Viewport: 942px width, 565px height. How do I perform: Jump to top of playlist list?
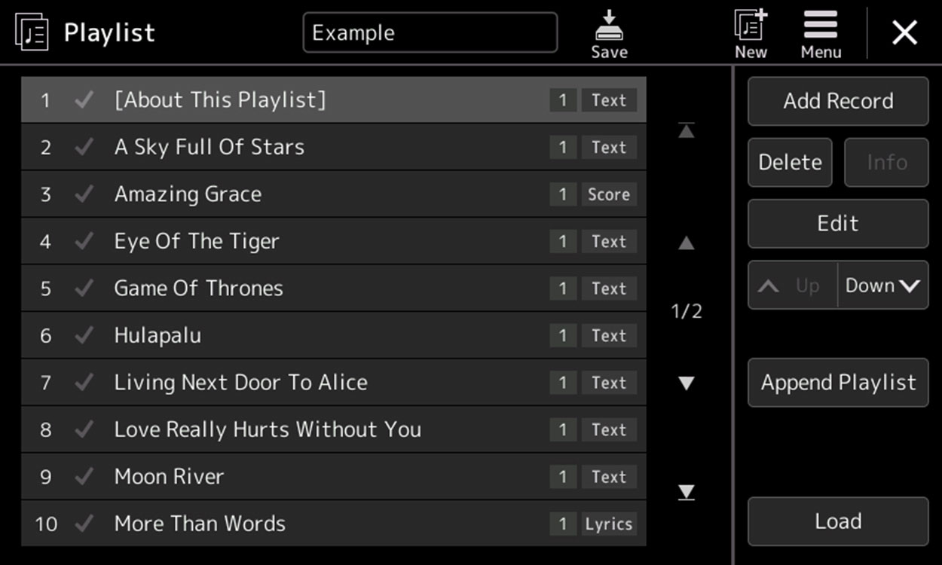686,131
